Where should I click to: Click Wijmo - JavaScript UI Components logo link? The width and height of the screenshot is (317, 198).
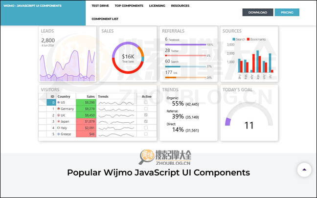tap(33, 6)
